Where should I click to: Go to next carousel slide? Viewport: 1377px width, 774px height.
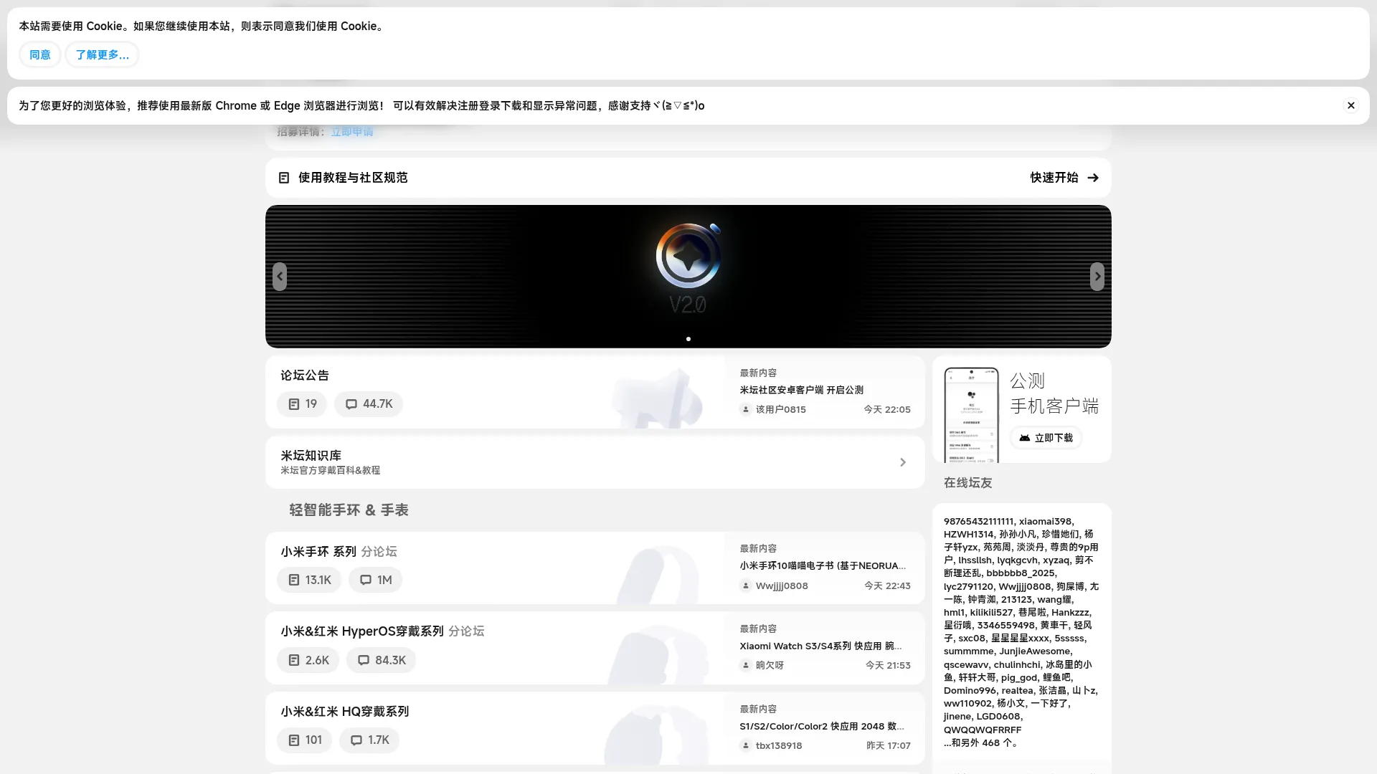pos(1097,277)
